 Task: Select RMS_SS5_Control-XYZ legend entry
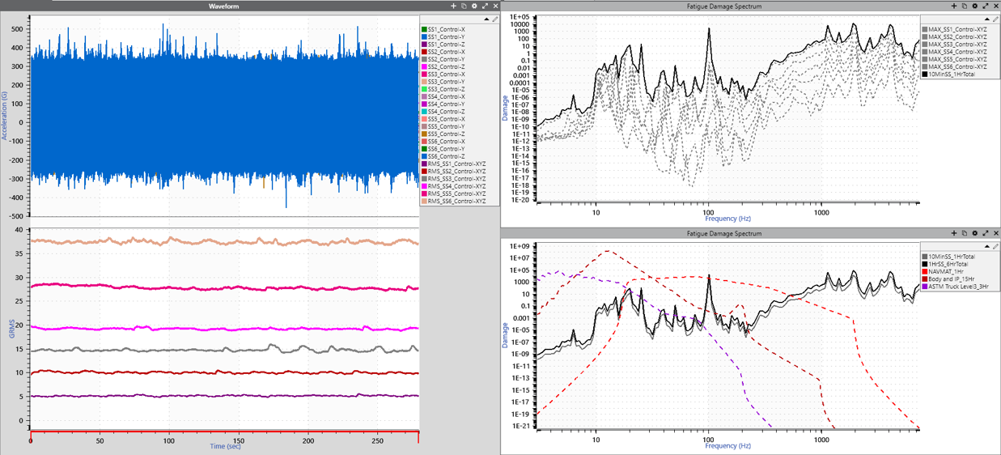[454, 194]
